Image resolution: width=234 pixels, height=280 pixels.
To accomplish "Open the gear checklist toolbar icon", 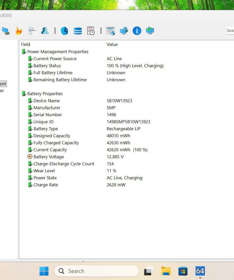I will (32, 31).
